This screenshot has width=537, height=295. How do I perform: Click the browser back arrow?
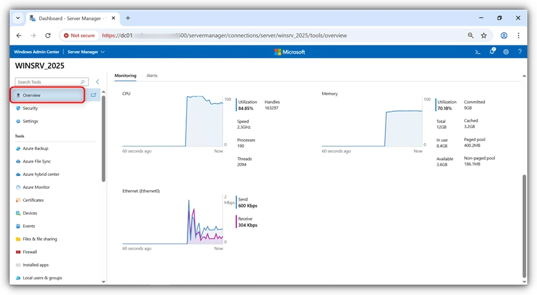tap(19, 36)
